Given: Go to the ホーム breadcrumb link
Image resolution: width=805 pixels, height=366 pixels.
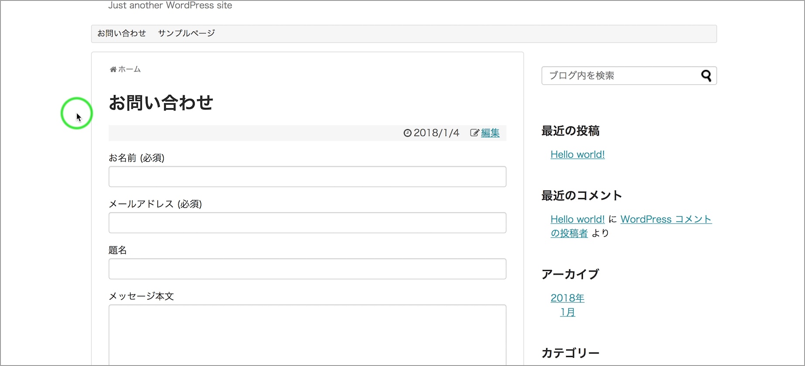Looking at the screenshot, I should pos(129,69).
